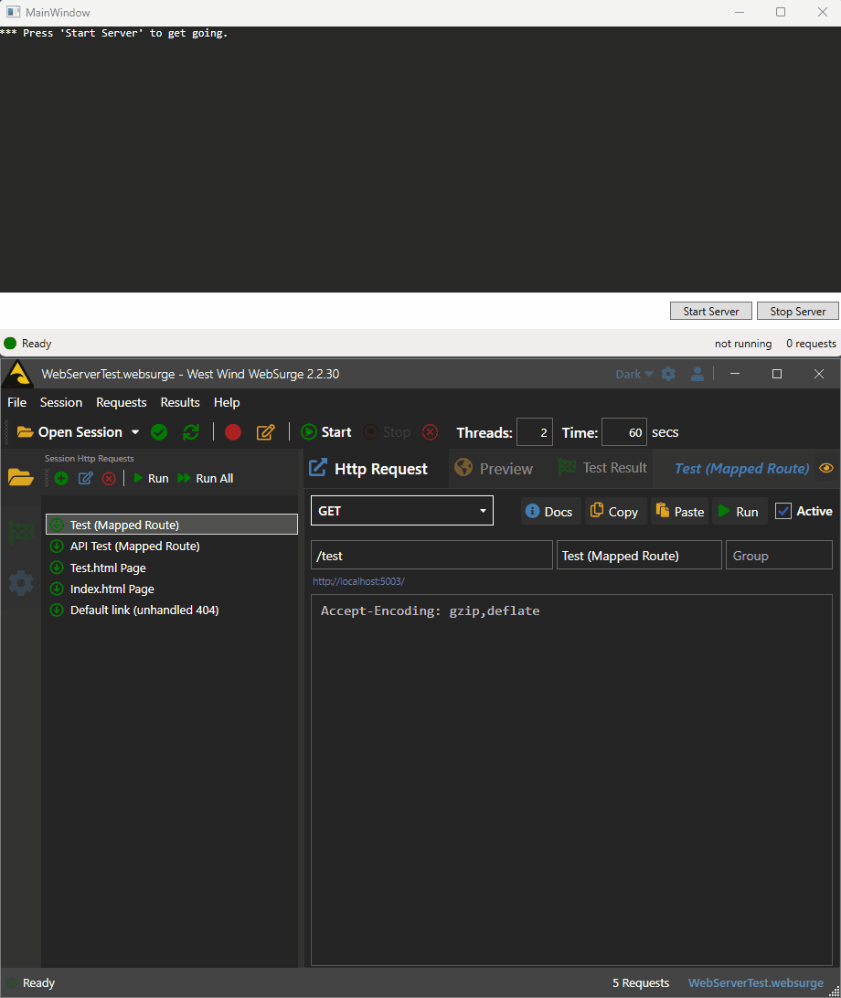Screen dimensions: 841x998
Task: Switch to the Preview tab
Action: (x=494, y=469)
